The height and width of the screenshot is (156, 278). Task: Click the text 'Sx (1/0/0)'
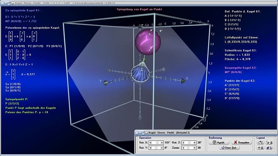(x=13, y=84)
